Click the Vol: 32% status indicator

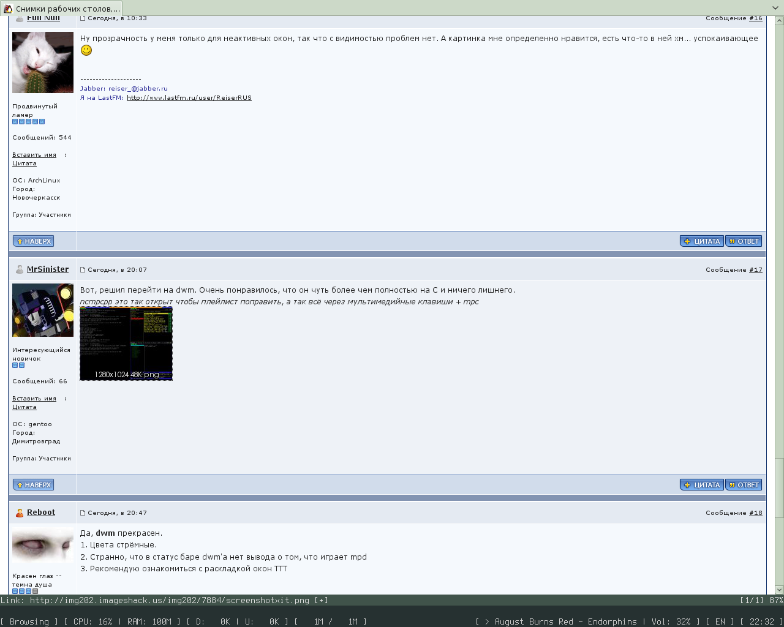pyautogui.click(x=671, y=621)
